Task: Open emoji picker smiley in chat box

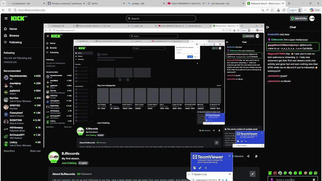Action: tap(314, 179)
